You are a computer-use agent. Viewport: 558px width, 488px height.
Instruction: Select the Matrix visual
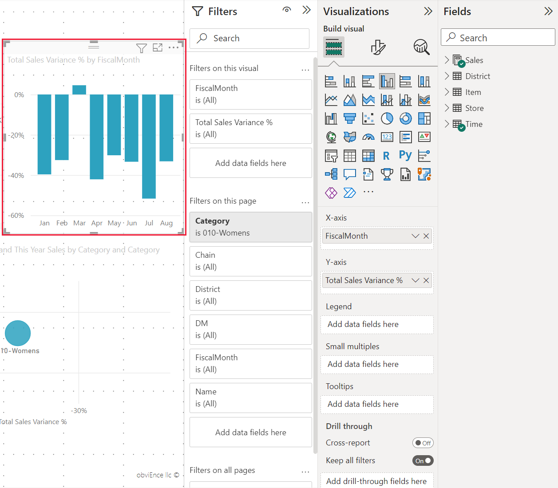pos(368,156)
